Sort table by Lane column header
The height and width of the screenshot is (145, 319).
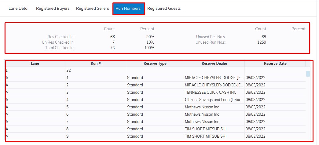(35, 63)
